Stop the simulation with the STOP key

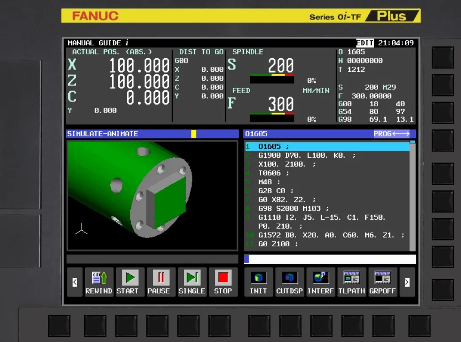pyautogui.click(x=223, y=282)
